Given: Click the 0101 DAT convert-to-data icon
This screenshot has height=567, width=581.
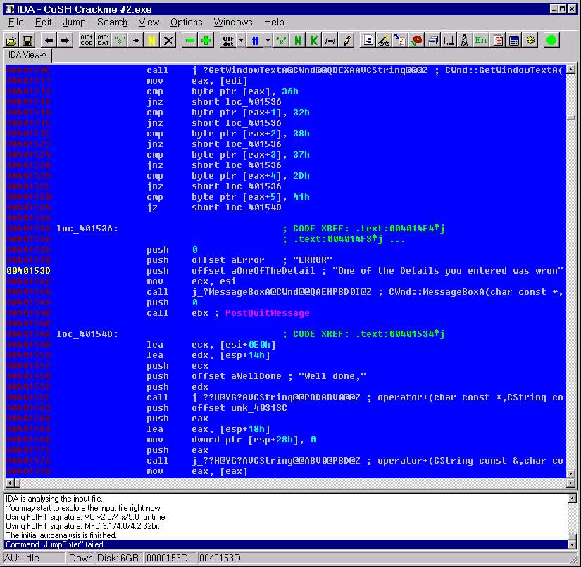Looking at the screenshot, I should (103, 40).
